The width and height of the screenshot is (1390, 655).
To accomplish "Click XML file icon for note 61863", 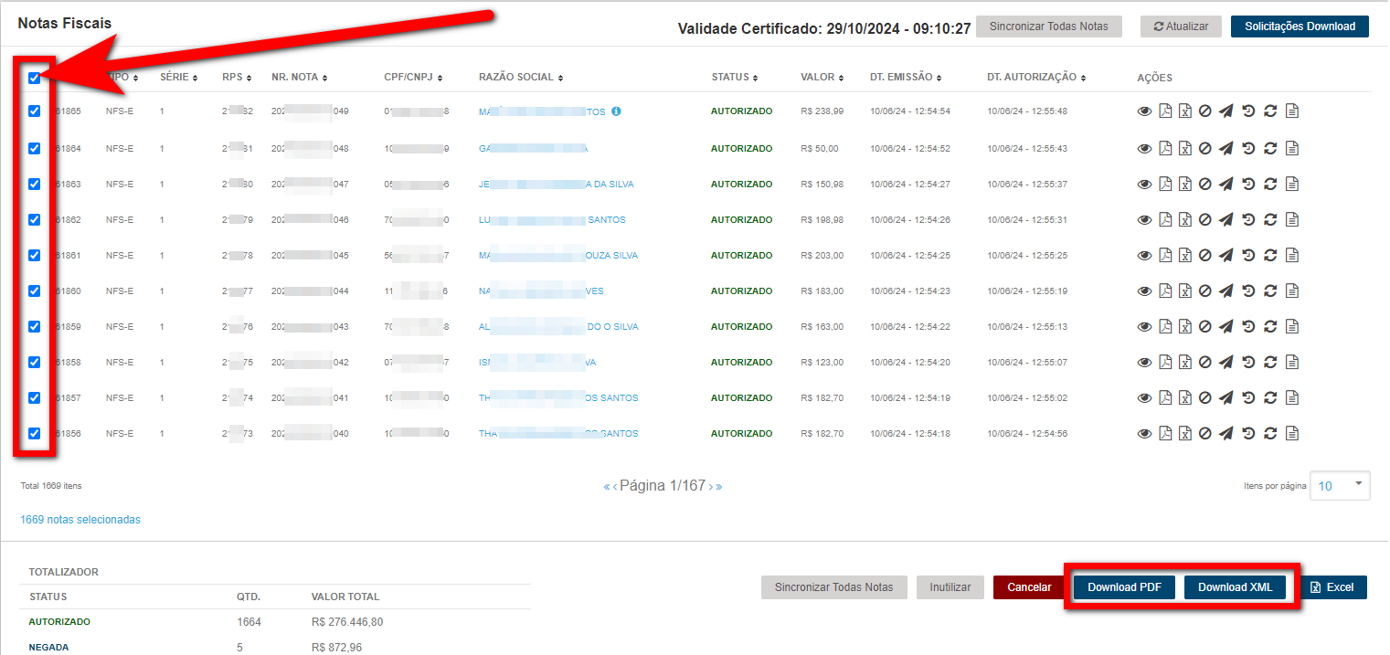I will click(1184, 184).
